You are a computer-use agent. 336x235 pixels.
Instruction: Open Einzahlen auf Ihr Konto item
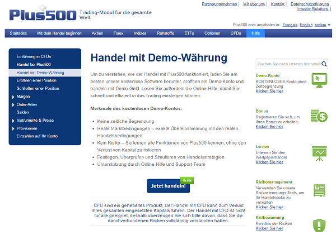[x=37, y=136]
